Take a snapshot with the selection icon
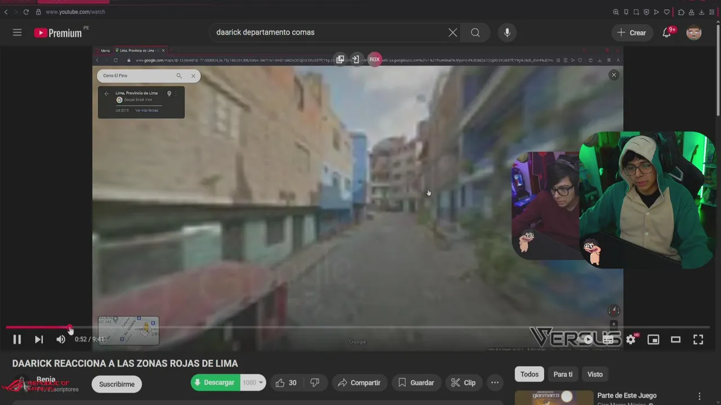The height and width of the screenshot is (405, 721). [636, 12]
